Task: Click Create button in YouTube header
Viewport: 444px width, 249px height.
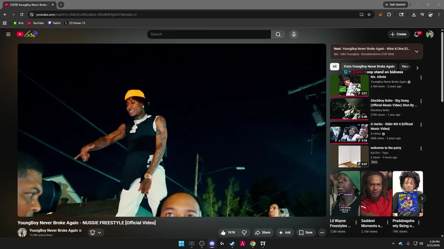Action: tap(398, 34)
